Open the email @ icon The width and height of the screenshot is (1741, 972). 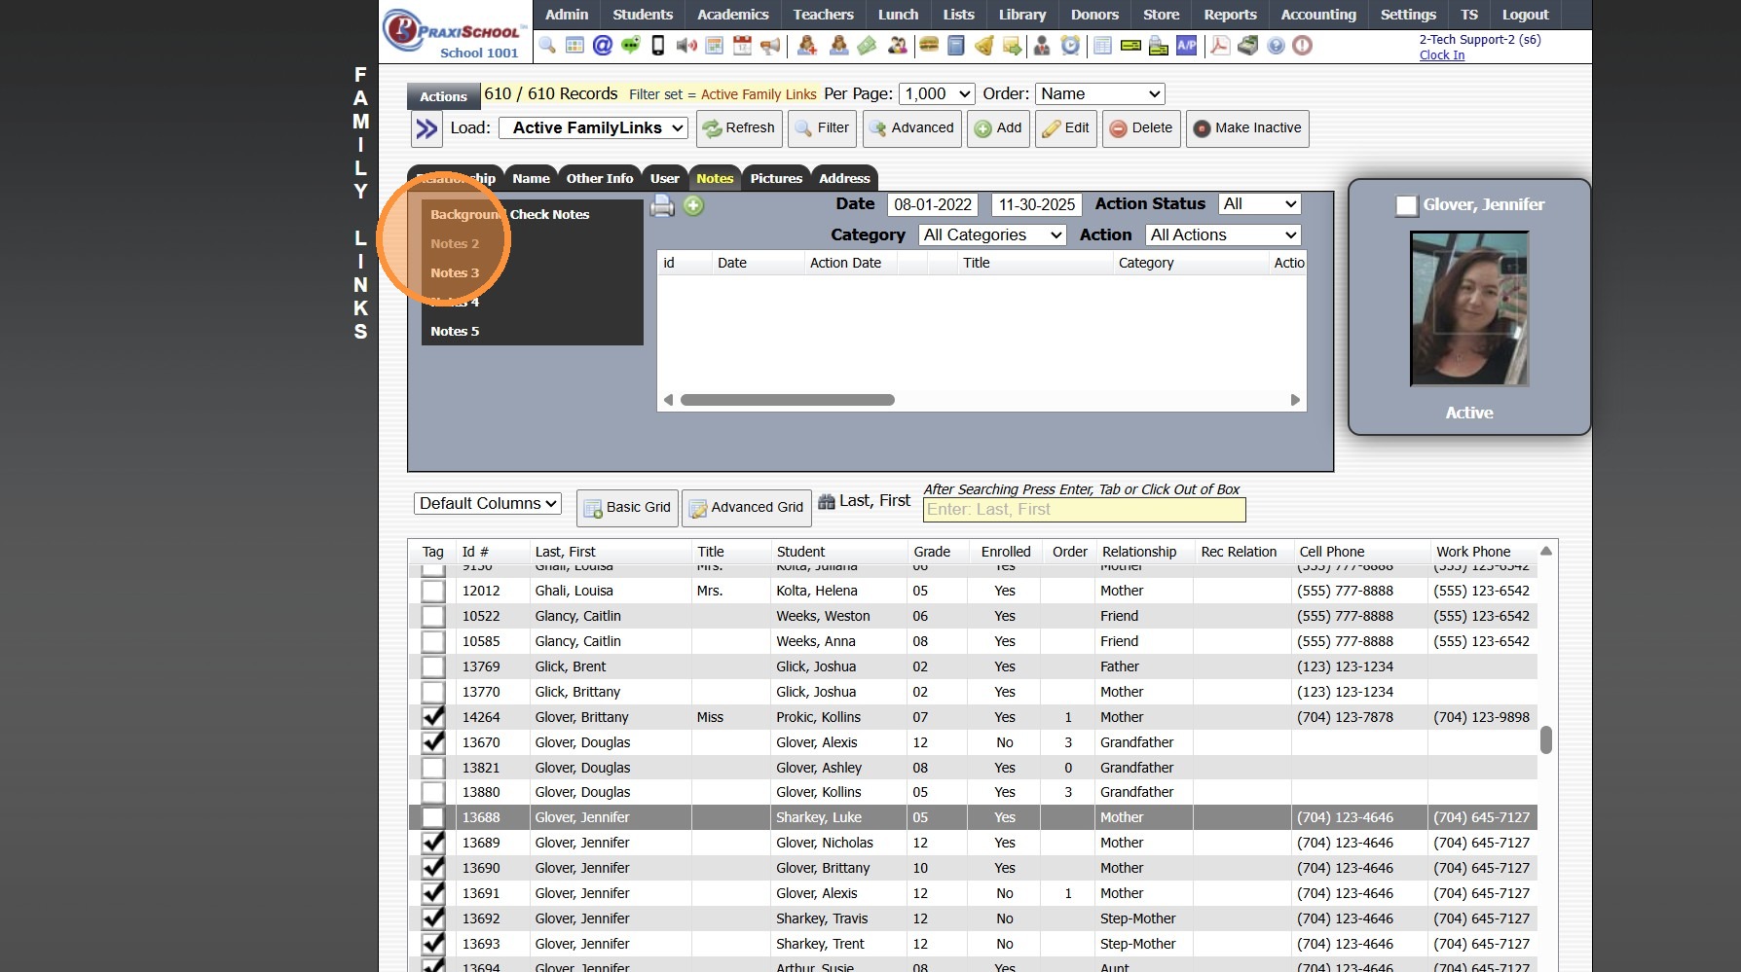coord(603,46)
